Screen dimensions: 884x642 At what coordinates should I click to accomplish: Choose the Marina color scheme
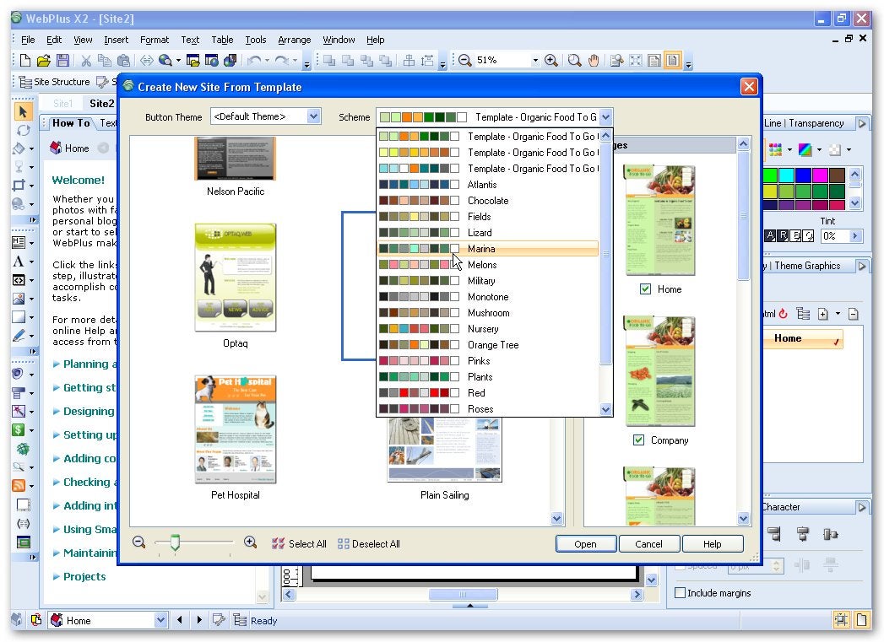488,249
